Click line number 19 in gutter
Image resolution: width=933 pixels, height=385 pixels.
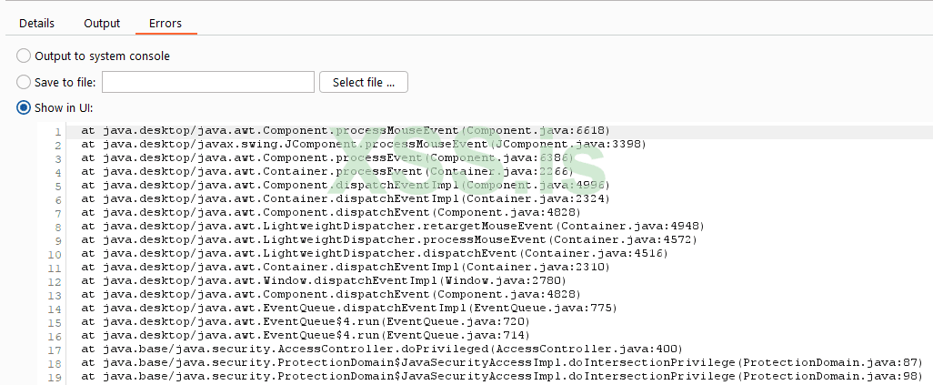[x=55, y=378]
